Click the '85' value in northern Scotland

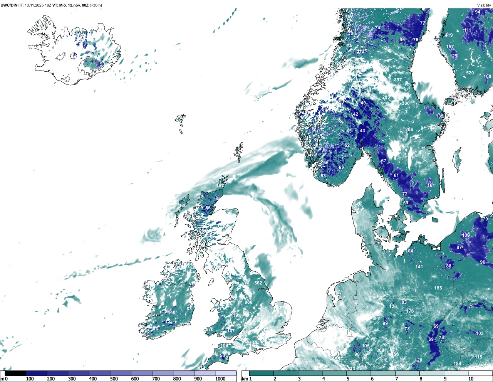pos(218,199)
